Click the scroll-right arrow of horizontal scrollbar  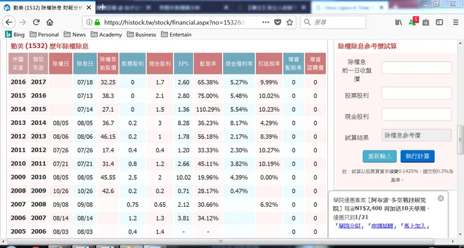coord(453,241)
